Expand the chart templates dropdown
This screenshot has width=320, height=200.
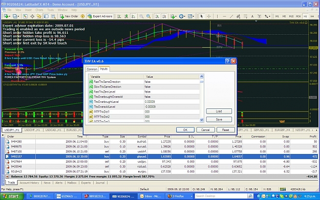[191, 16]
